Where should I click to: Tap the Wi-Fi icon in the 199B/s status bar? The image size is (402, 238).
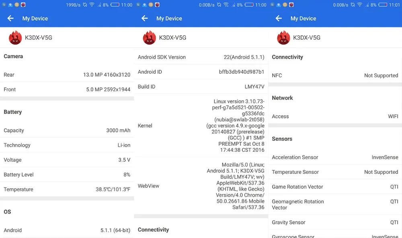pos(92,4)
